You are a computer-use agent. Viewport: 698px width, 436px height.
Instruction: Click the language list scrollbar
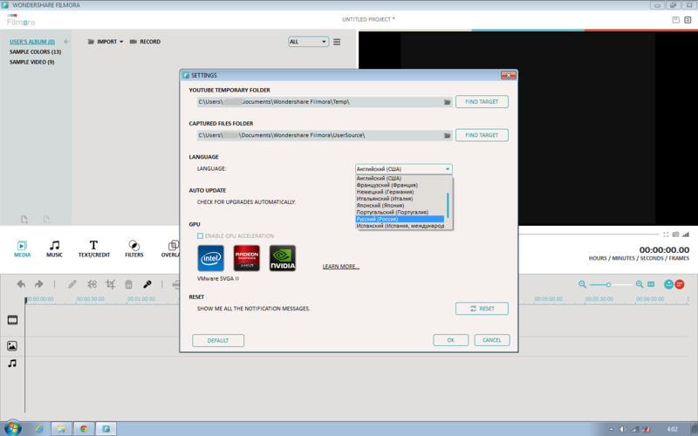click(448, 205)
